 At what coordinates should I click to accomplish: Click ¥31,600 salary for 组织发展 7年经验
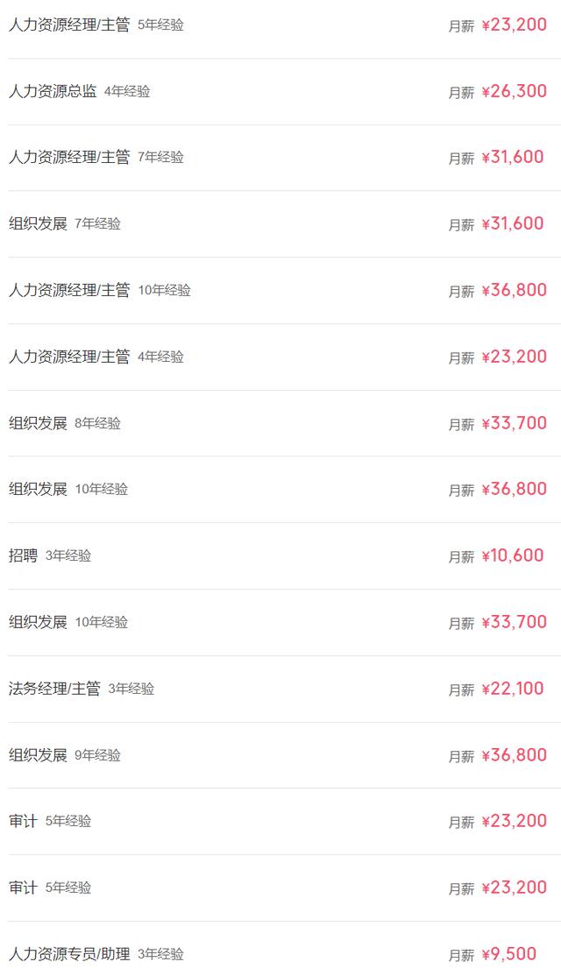click(512, 223)
